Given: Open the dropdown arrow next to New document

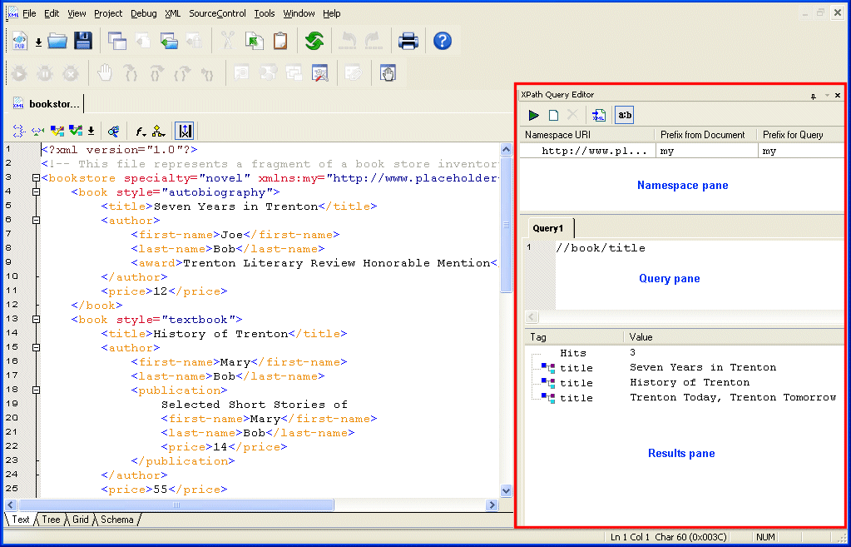Looking at the screenshot, I should pyautogui.click(x=38, y=42).
